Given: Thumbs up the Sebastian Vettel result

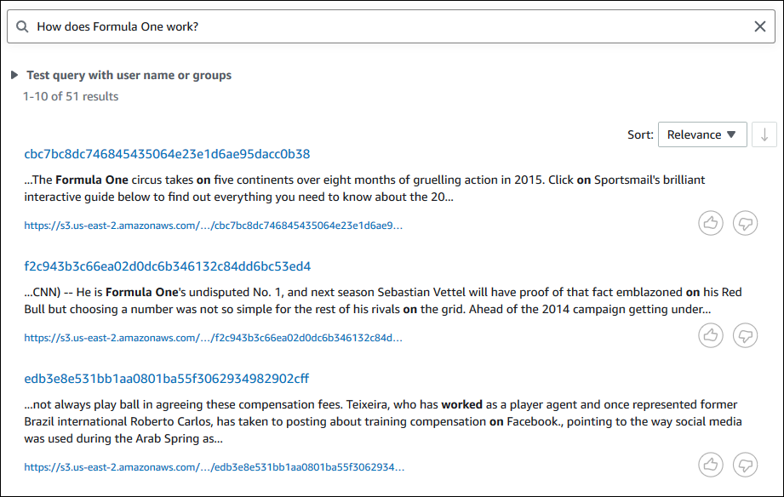Looking at the screenshot, I should (711, 335).
